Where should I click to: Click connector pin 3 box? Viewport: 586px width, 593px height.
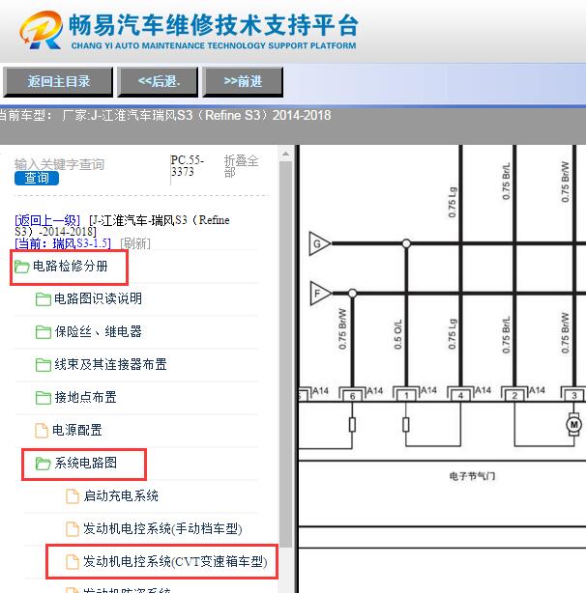[573, 396]
